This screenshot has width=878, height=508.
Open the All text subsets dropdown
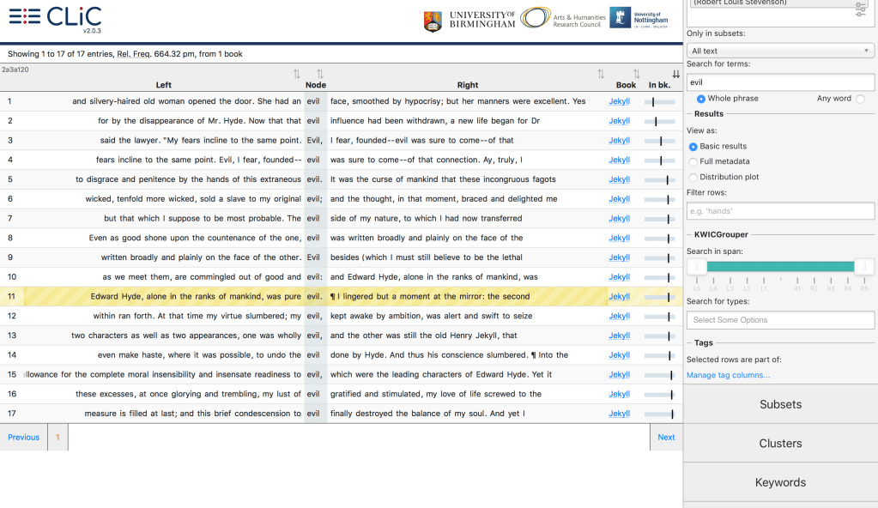pyautogui.click(x=780, y=51)
